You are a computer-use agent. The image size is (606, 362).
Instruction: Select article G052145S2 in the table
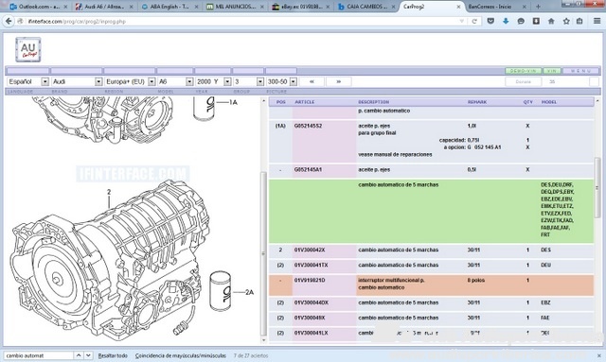click(x=308, y=126)
